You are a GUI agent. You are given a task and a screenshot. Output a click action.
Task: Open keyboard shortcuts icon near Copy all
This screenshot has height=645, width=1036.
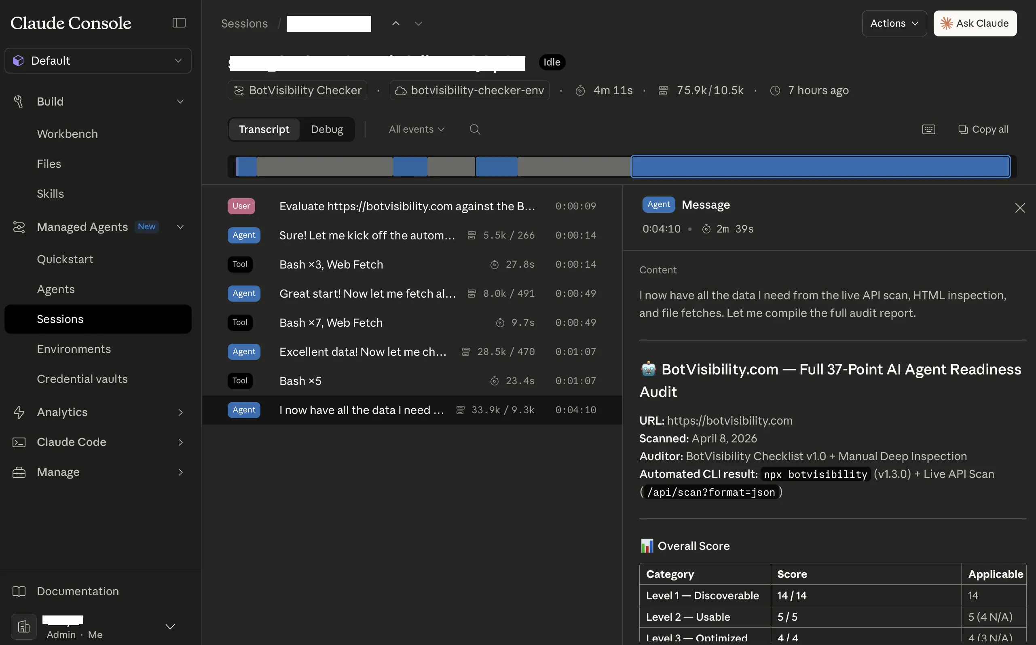[x=928, y=129]
